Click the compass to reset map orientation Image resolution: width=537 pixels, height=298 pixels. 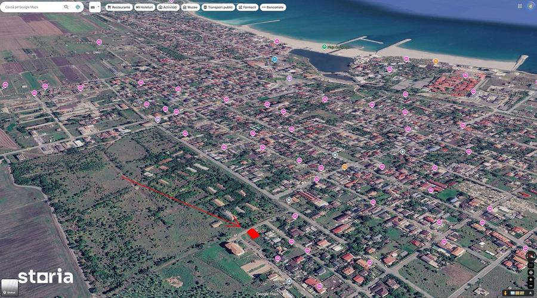pyautogui.click(x=531, y=256)
